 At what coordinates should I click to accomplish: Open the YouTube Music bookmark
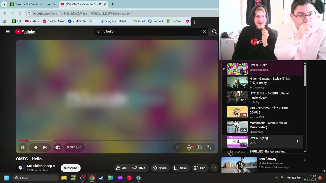[54, 21]
